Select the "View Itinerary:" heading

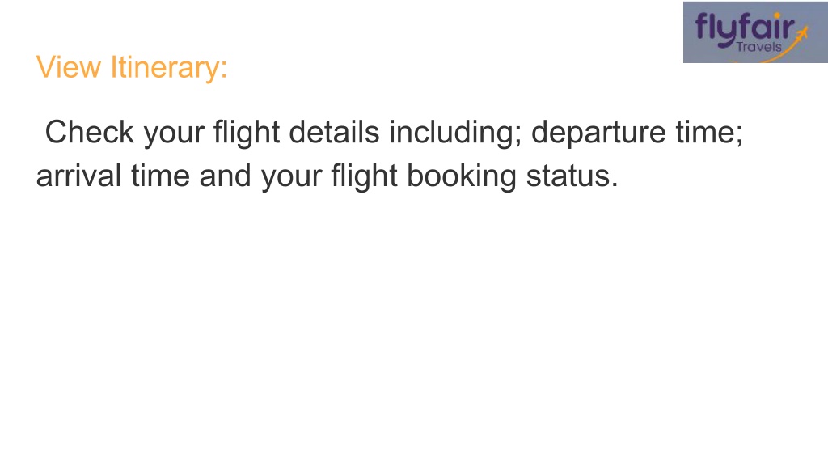(x=132, y=68)
